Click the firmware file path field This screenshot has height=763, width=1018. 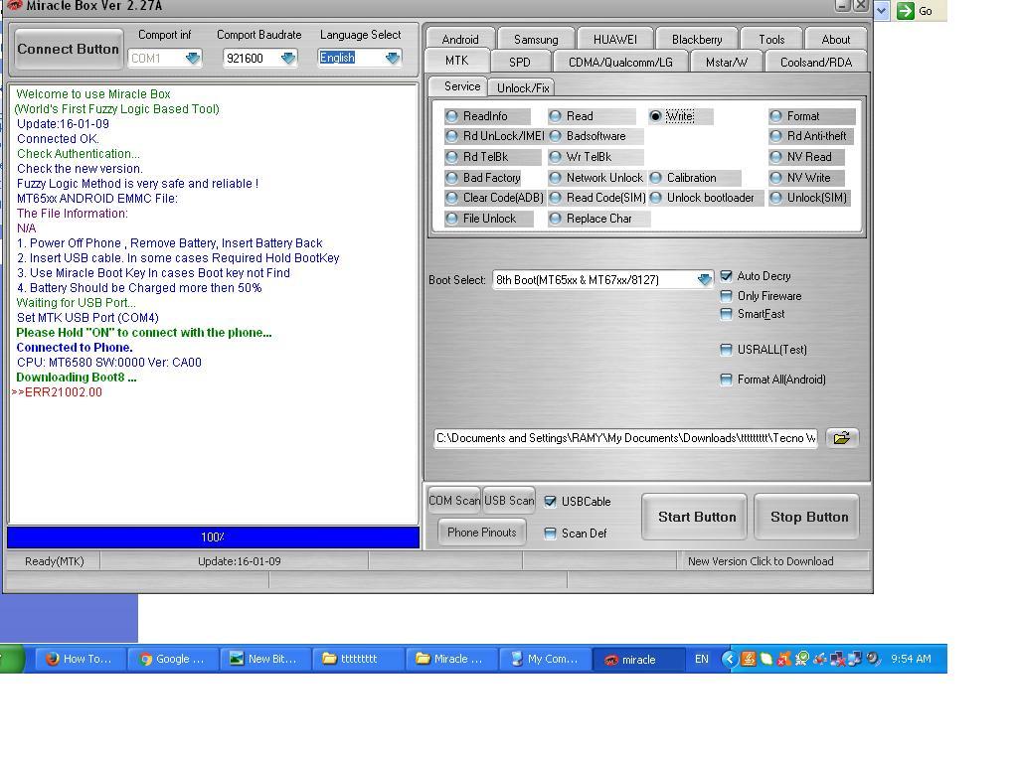pos(626,438)
